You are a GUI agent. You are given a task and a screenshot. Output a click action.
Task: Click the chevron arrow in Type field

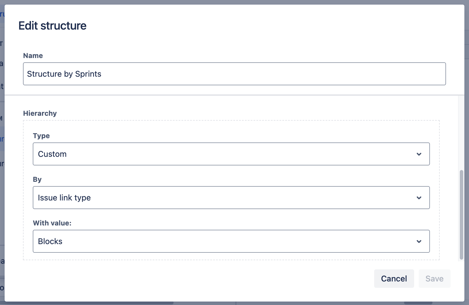tap(419, 154)
